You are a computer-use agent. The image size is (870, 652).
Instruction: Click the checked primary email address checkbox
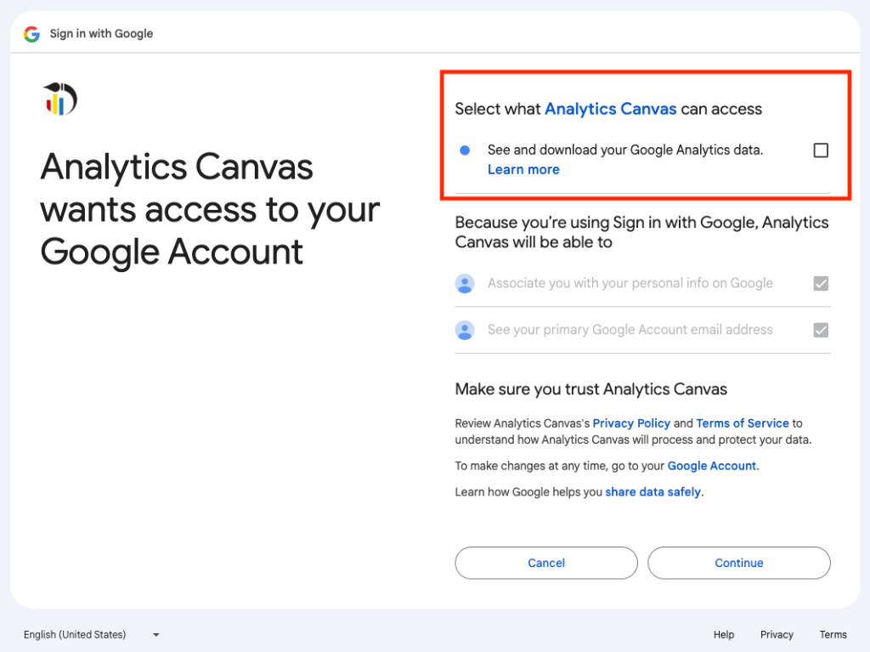(x=821, y=331)
